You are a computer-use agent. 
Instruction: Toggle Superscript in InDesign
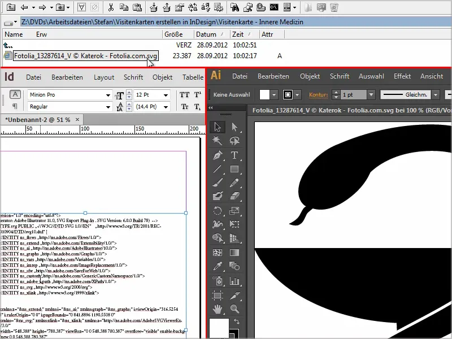(x=197, y=95)
